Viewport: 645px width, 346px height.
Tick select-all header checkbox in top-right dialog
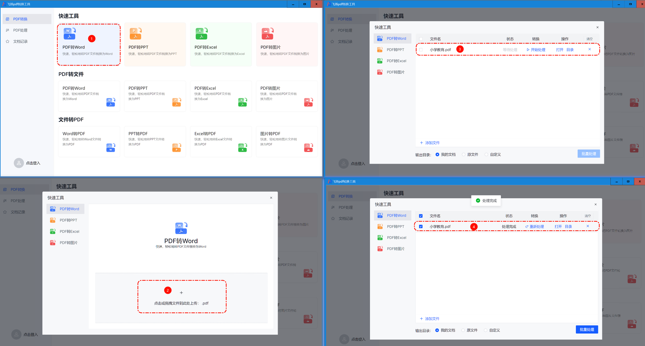[421, 39]
